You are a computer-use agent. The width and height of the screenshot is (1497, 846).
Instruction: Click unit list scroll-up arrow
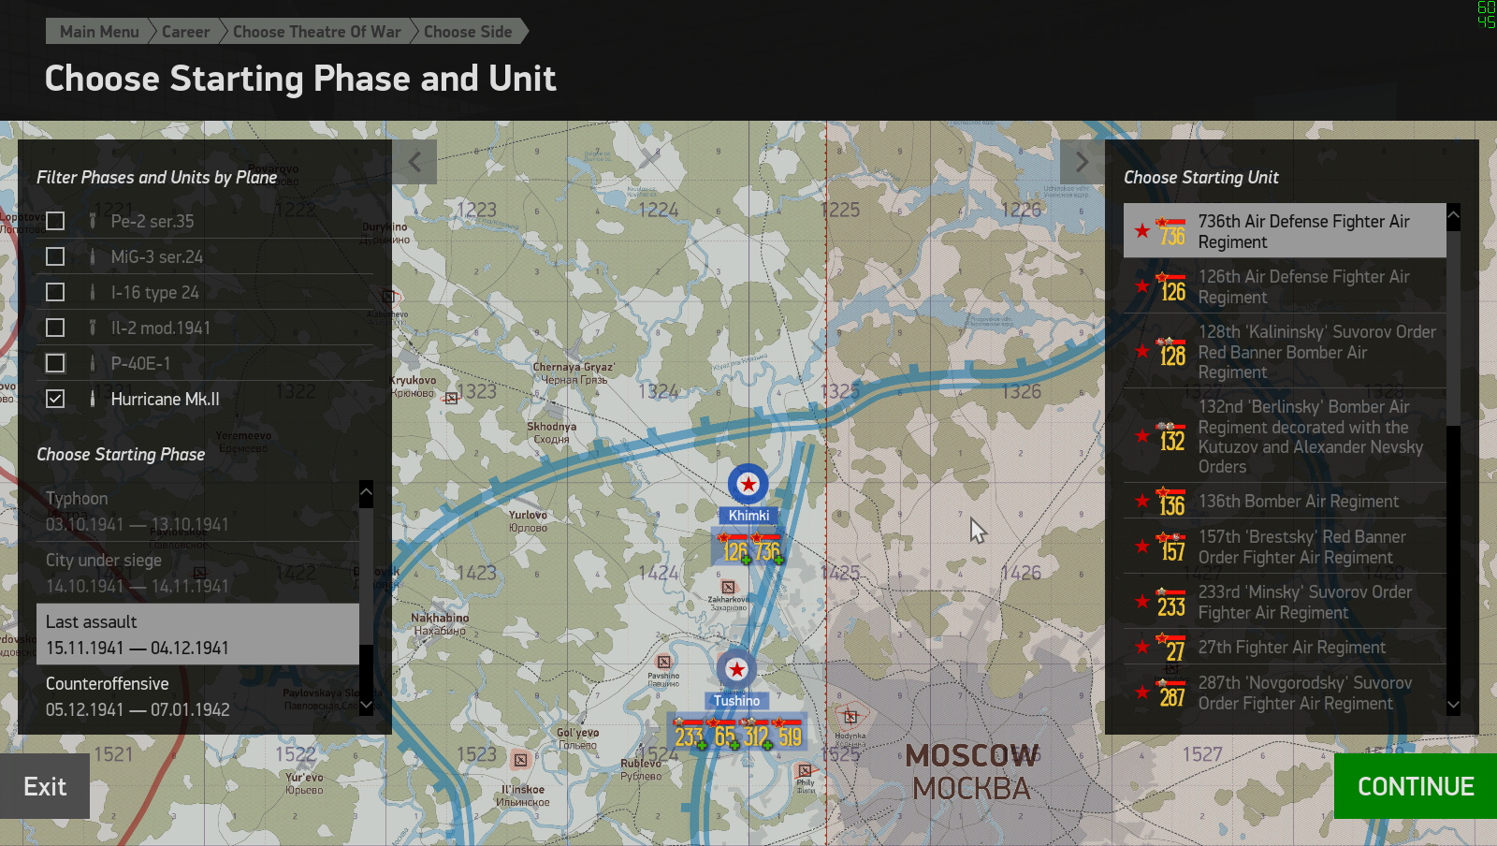pos(1453,215)
